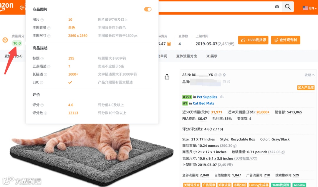The width and height of the screenshot is (318, 187).
Task: Copy the ASIN with copy icon
Action: pos(216,75)
